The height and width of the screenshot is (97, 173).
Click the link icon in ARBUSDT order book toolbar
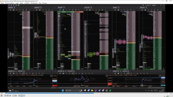115,10
